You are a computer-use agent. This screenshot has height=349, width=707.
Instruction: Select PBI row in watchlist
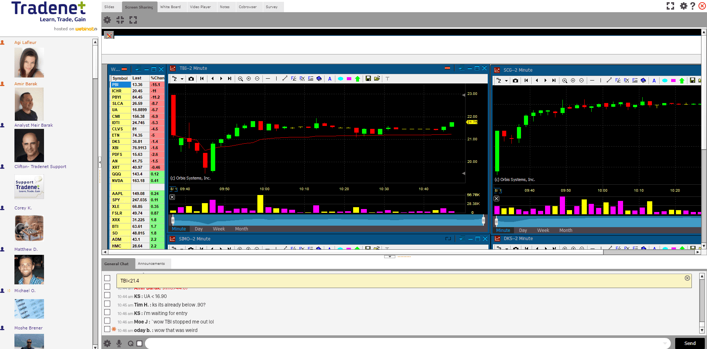[x=138, y=85]
